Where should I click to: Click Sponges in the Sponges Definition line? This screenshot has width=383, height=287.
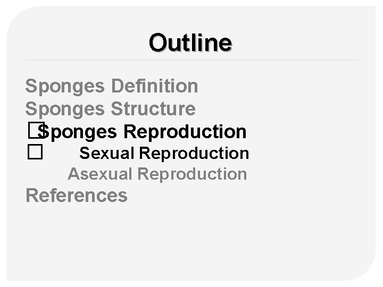point(66,85)
